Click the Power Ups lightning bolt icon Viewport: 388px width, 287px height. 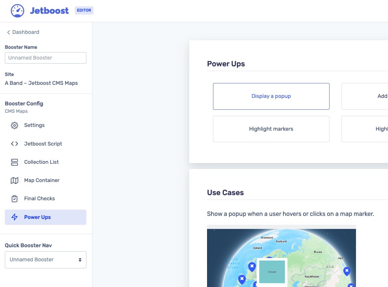click(x=15, y=217)
